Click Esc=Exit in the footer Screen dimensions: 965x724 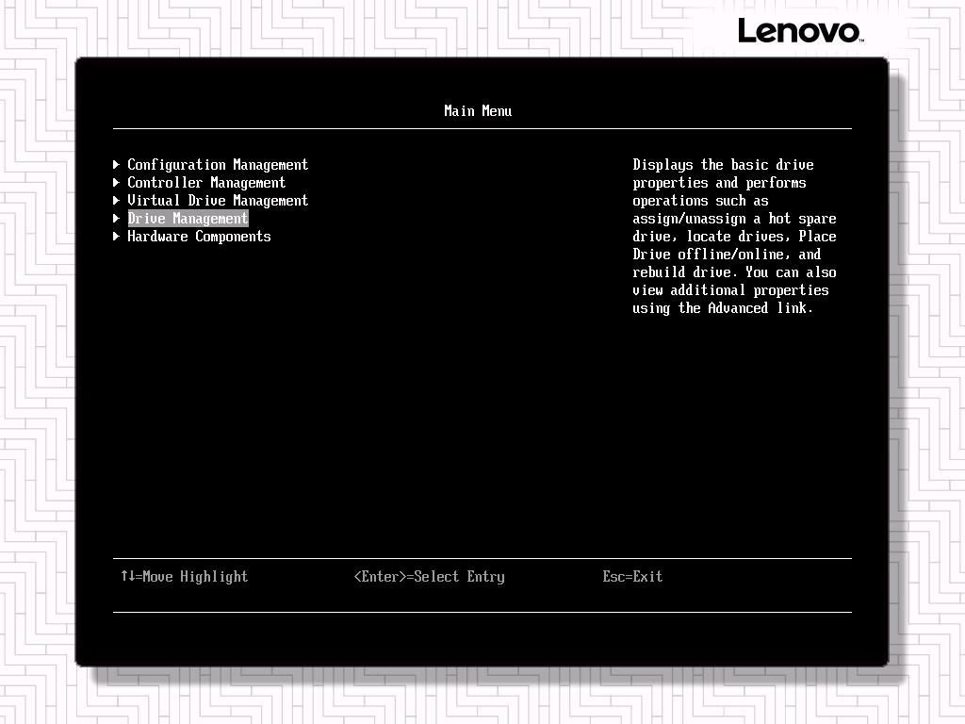pos(632,577)
